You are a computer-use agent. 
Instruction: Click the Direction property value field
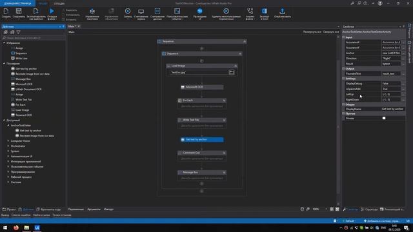tap(391, 59)
